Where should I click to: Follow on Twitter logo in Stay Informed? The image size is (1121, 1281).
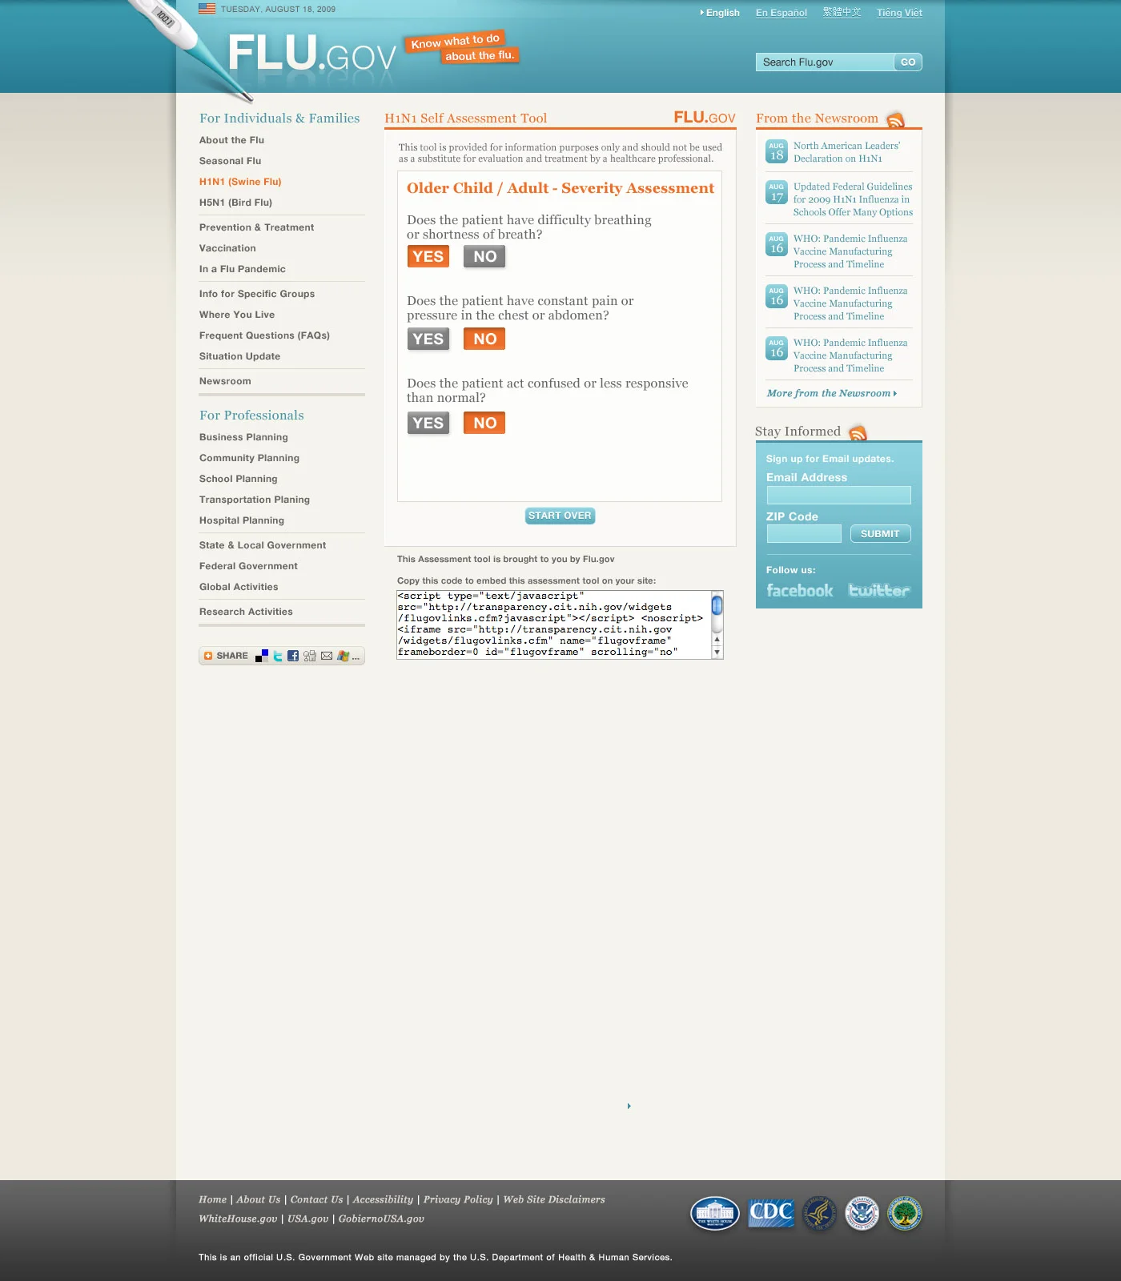pyautogui.click(x=879, y=590)
